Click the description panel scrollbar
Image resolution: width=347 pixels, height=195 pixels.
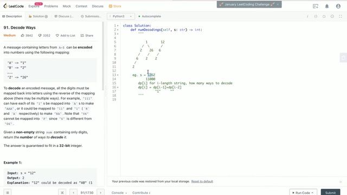(103, 56)
